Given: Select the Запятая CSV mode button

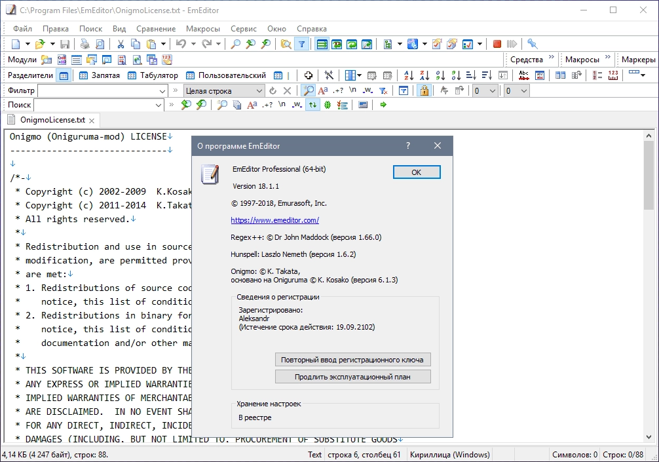Looking at the screenshot, I should click(100, 75).
